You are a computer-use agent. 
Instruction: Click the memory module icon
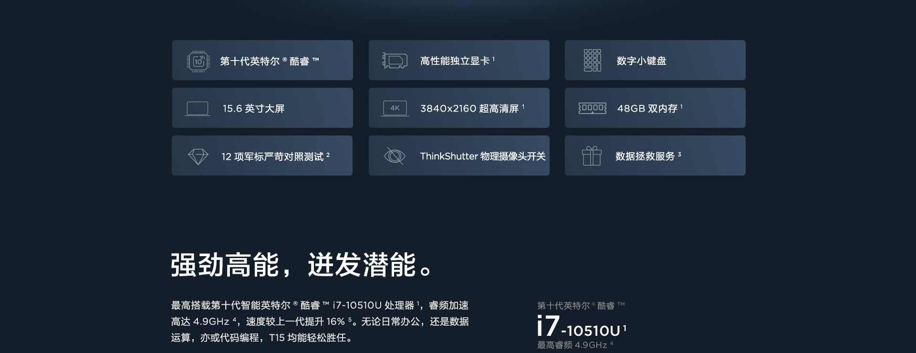[592, 108]
